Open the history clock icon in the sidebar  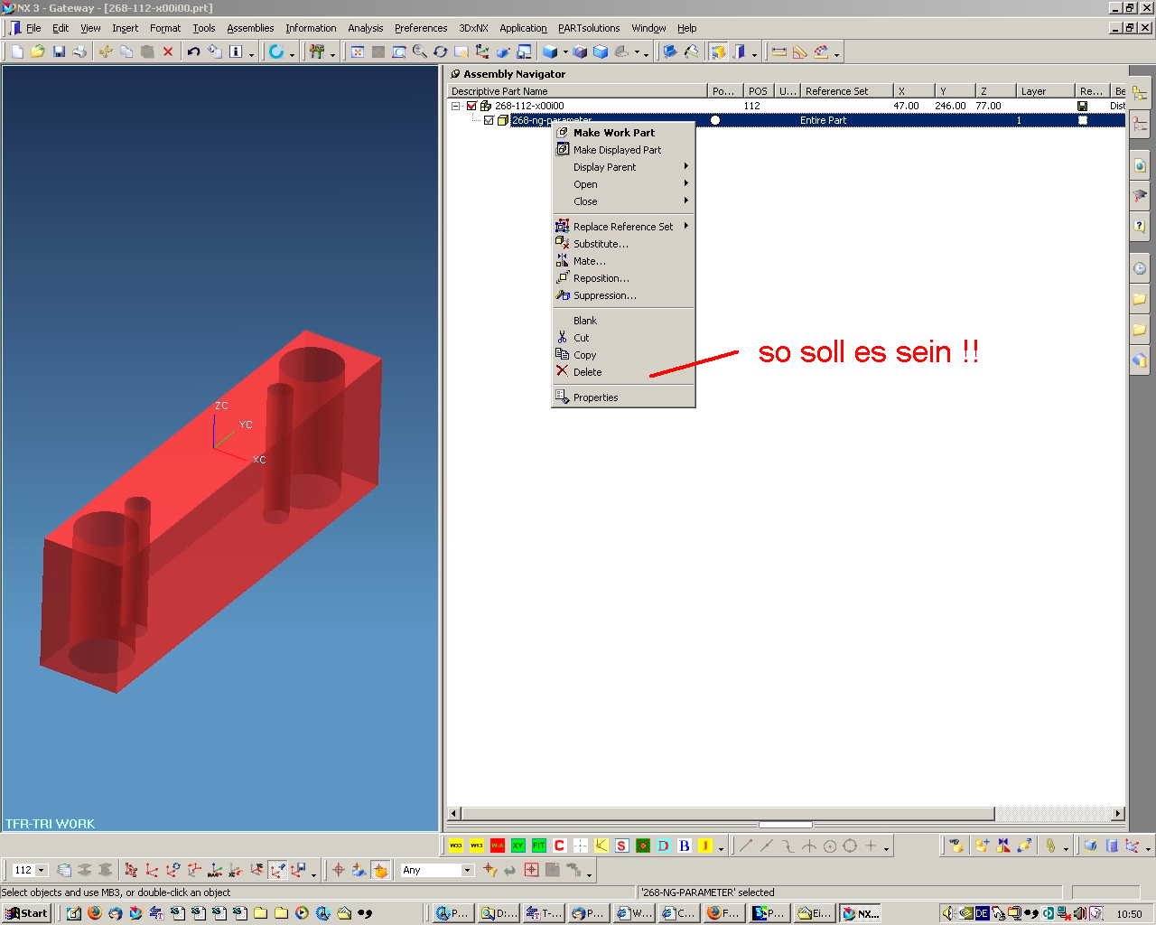1140,268
